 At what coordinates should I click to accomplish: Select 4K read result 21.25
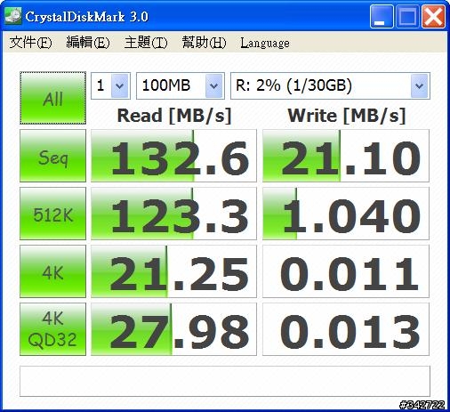point(173,271)
